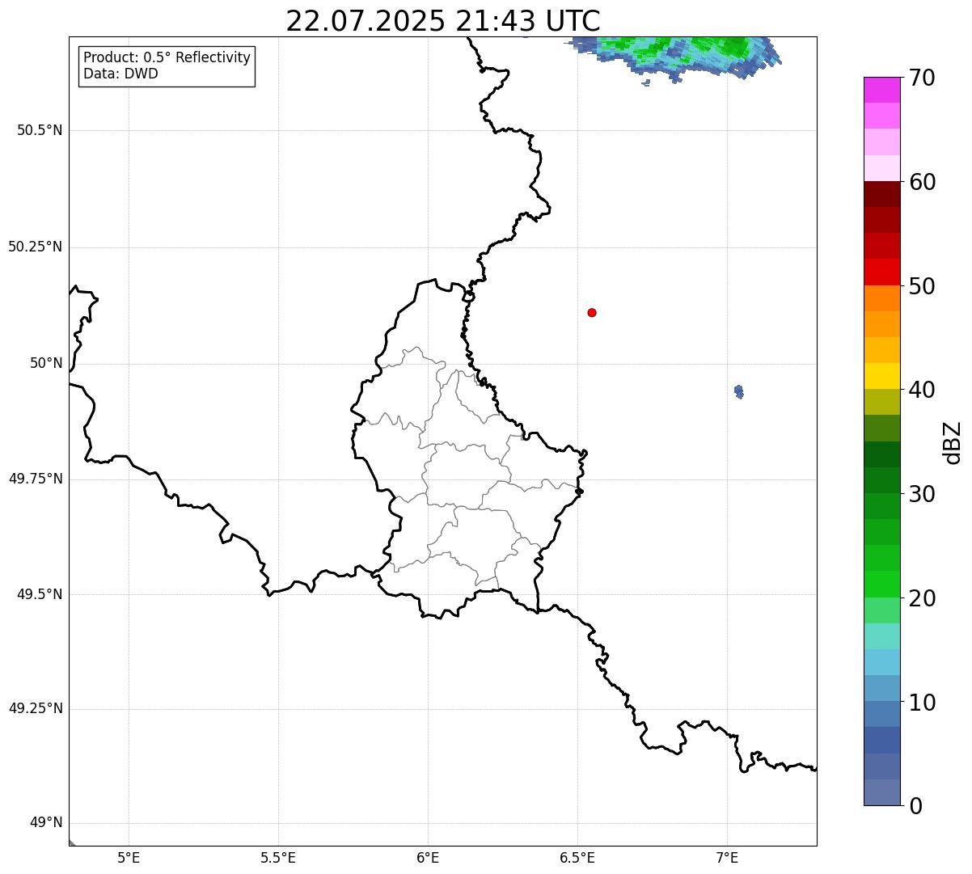The height and width of the screenshot is (874, 972).
Task: Pick the bright yellow swatch just above 40
Action: tap(881, 376)
